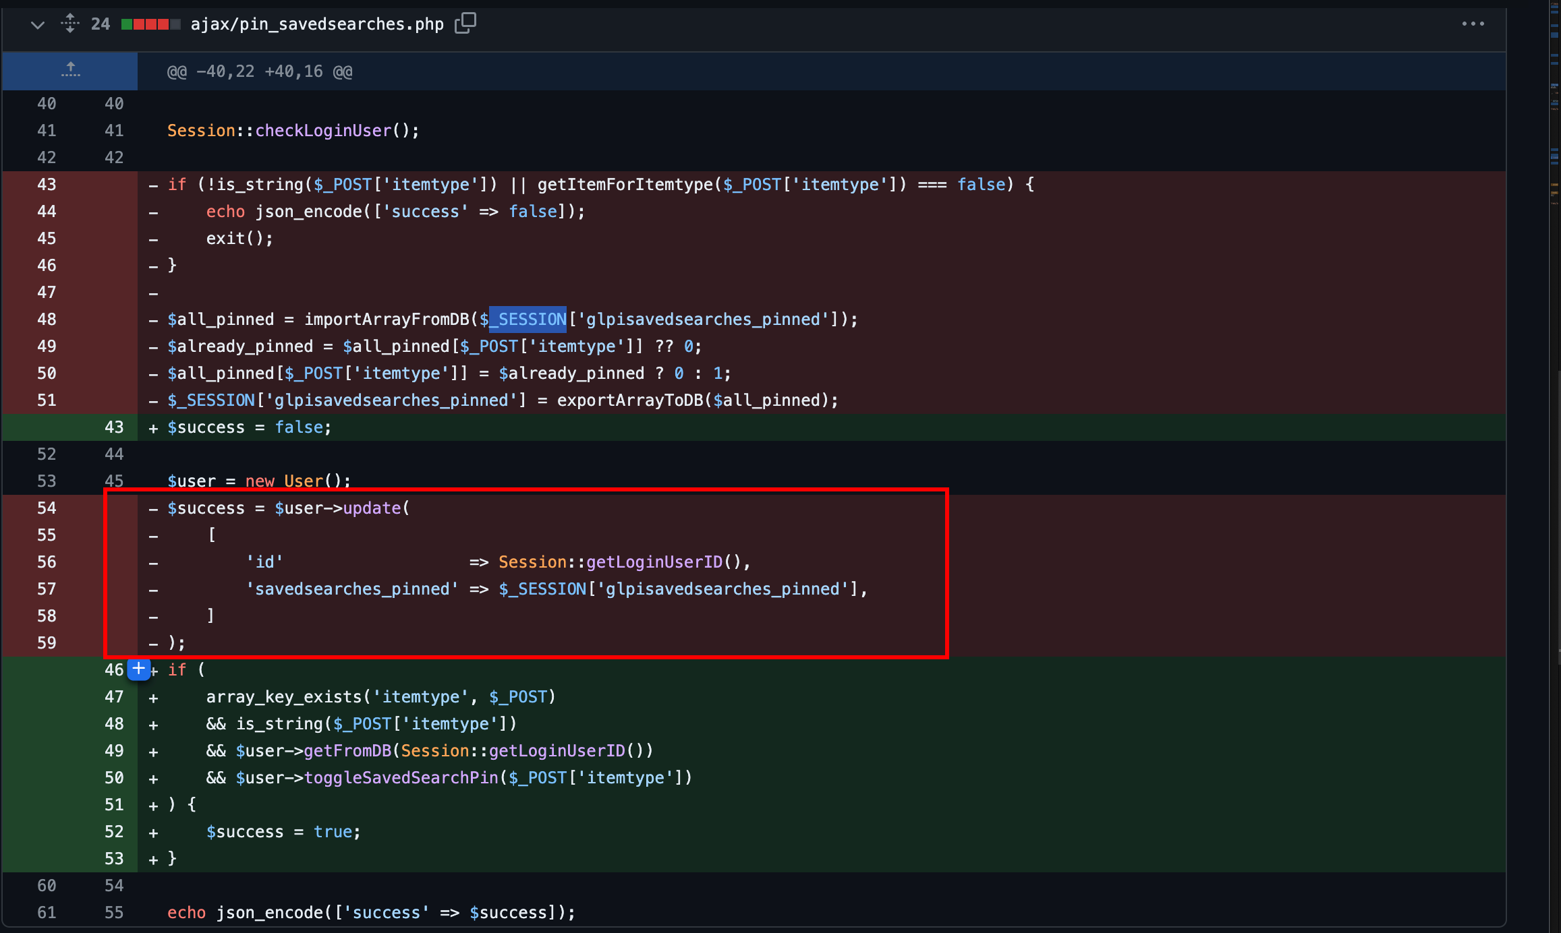1561x933 pixels.
Task: Click the line $user = new User();
Action: [259, 481]
